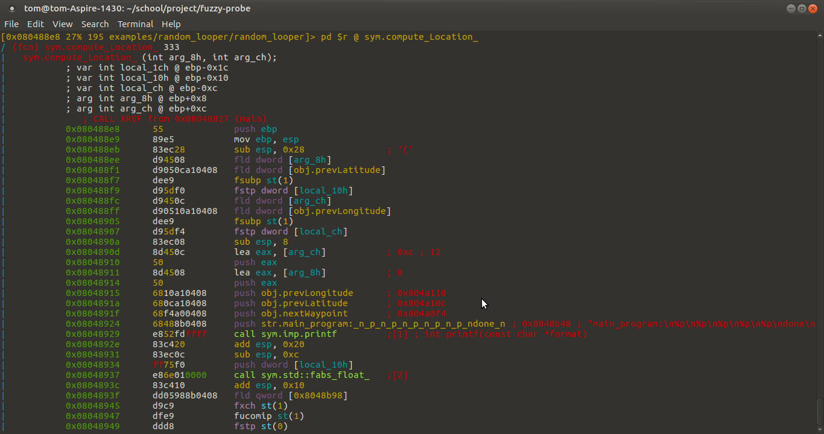Click 'var int local_1ch @ ebp-0x1c' line

coord(147,68)
